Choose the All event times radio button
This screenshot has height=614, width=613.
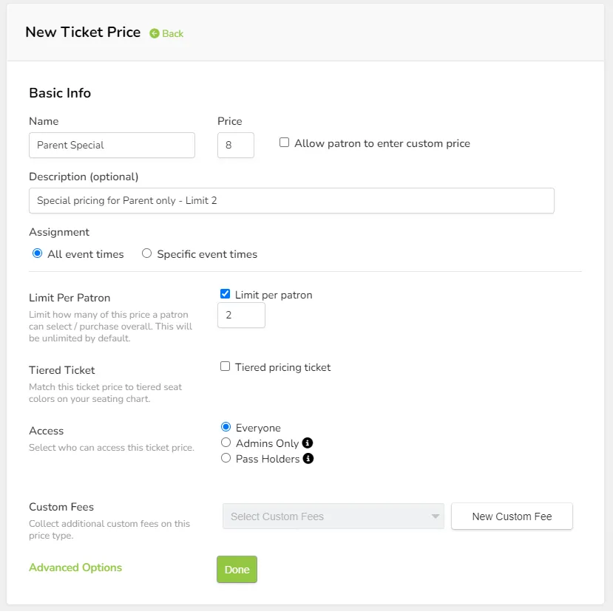tap(37, 253)
